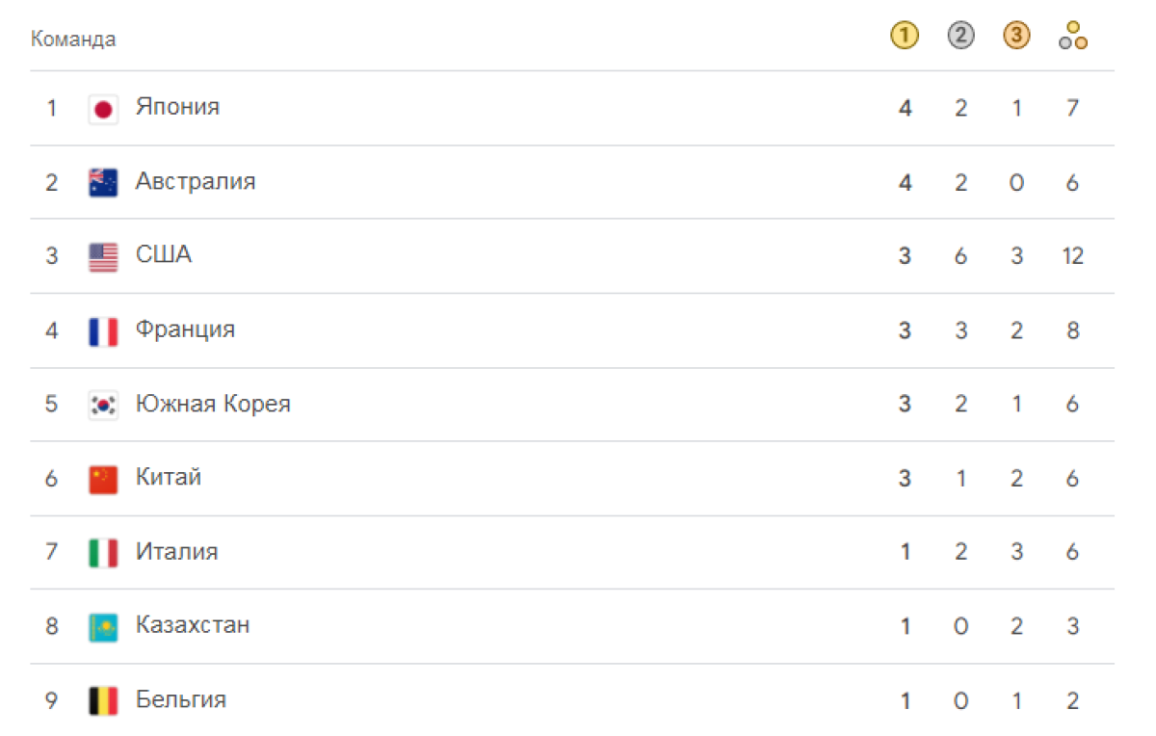Click the Japan flag icon
Screen dimensions: 1156x736
(103, 109)
